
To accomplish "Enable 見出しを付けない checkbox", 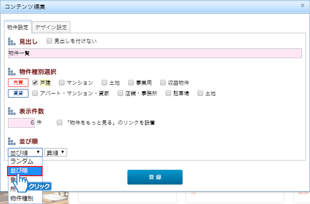I will (x=49, y=41).
